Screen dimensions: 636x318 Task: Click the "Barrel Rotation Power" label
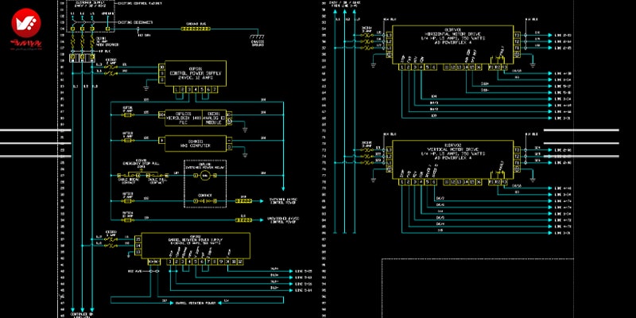coord(195,303)
